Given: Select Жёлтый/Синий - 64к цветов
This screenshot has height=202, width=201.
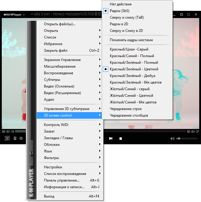Looking at the screenshot, I should pyautogui.click(x=137, y=102).
